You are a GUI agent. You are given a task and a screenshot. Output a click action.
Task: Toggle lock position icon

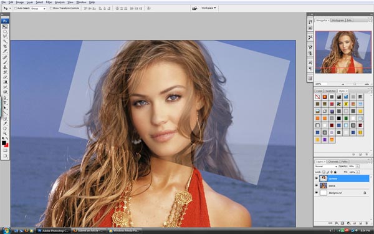(332, 172)
